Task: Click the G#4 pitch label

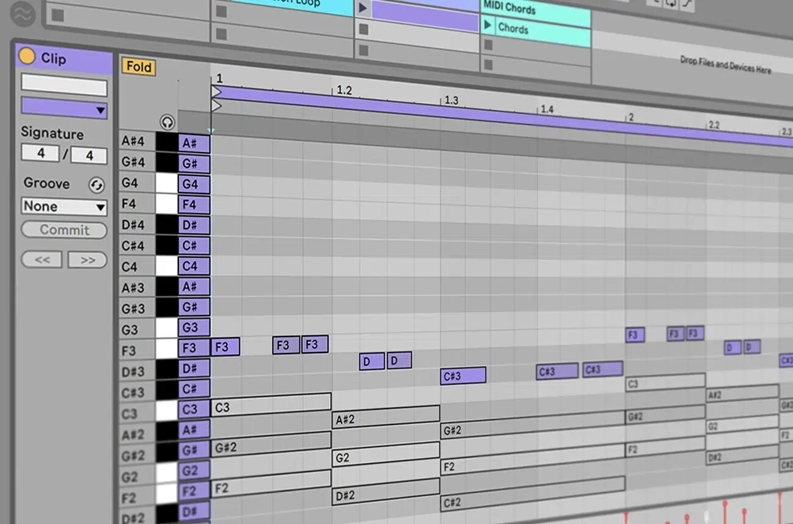Action: tap(133, 162)
